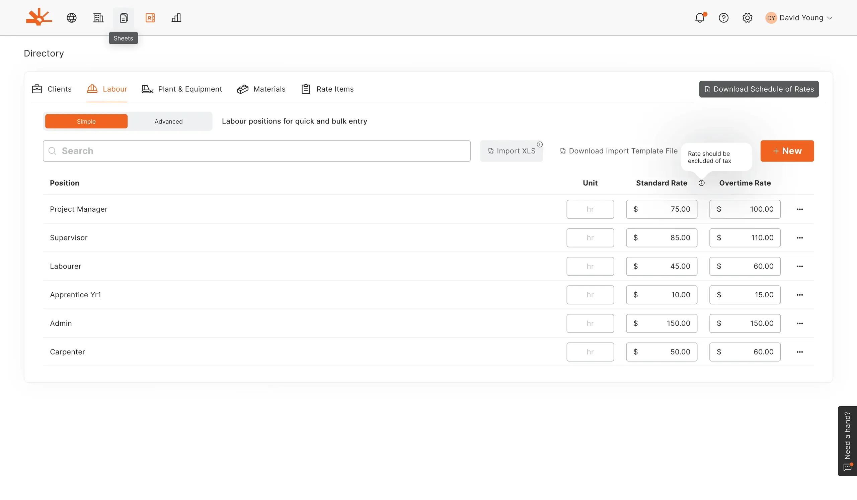Screen dimensions: 857x500
Task: Edit Apprentice Yr1 standard rate 10.00
Action: coord(661,295)
